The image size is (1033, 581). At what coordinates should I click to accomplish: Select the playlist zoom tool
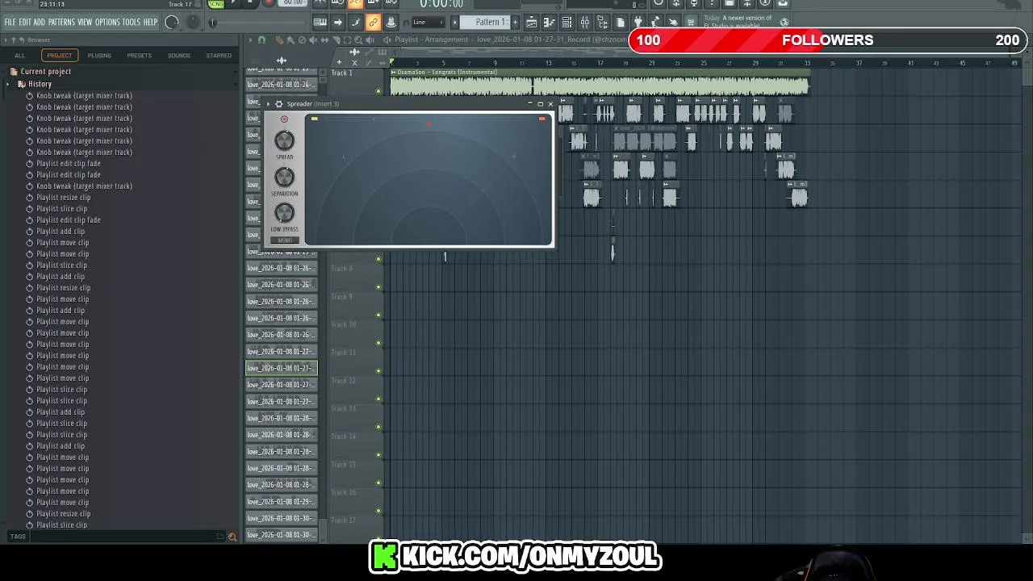(358, 40)
